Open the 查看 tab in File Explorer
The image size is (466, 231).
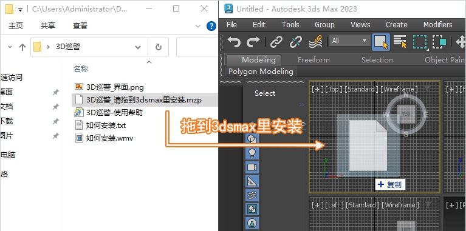point(80,26)
